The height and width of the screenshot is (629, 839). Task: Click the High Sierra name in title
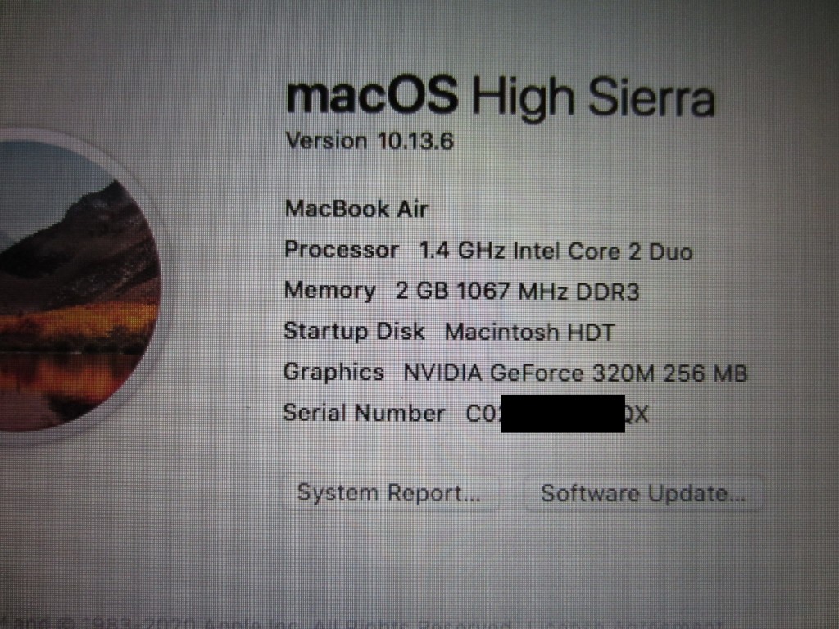[593, 97]
